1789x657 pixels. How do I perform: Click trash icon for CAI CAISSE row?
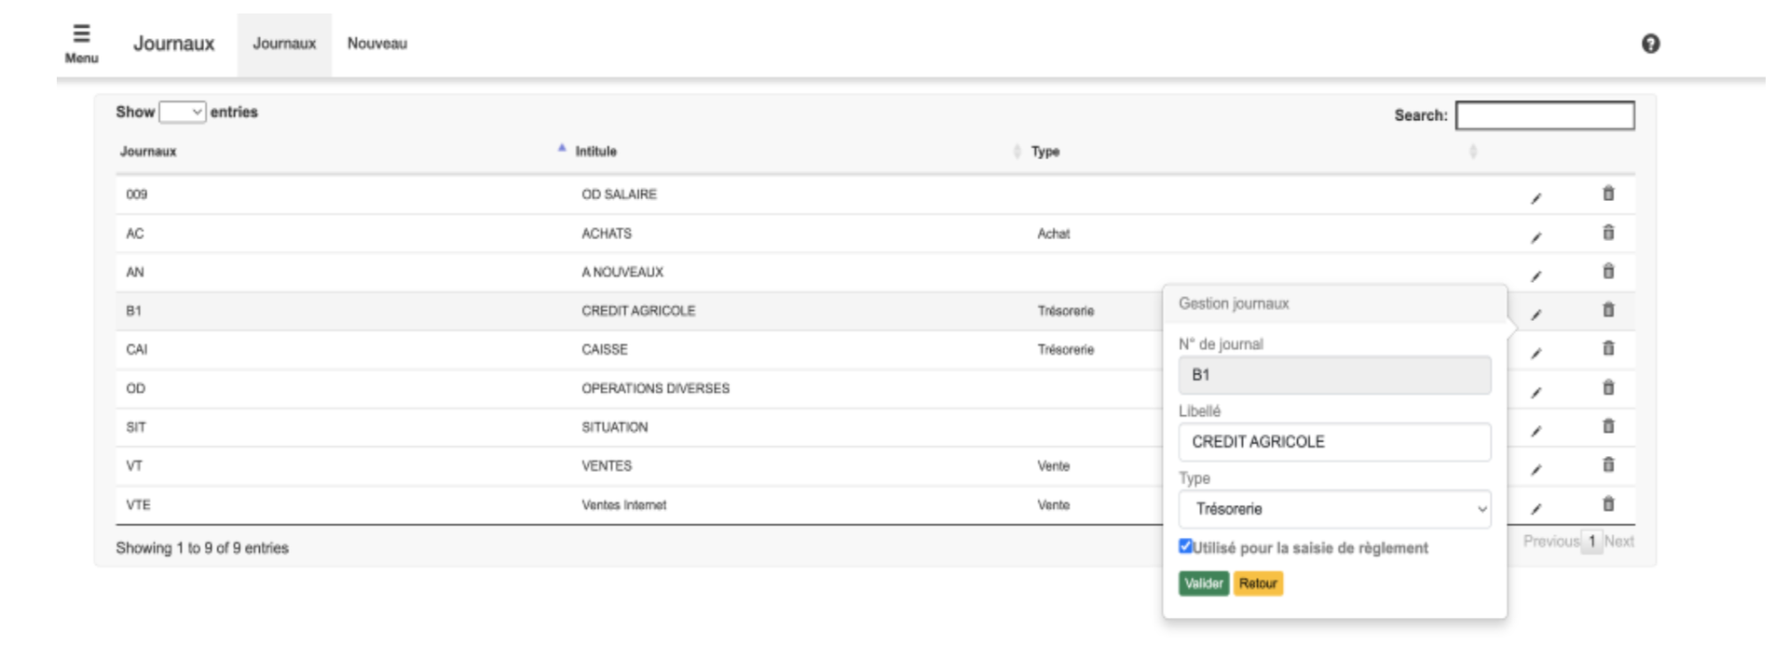[1608, 348]
